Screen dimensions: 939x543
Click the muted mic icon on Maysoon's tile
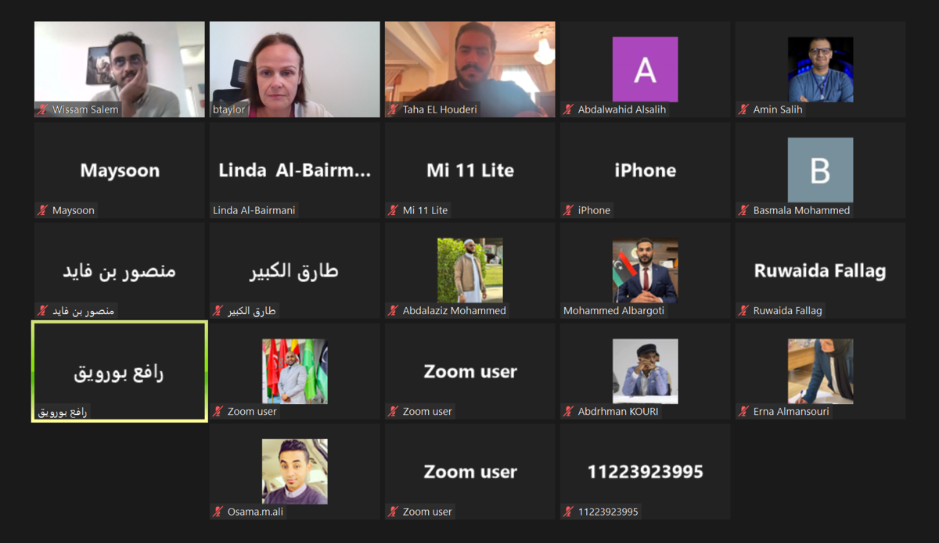(x=43, y=210)
